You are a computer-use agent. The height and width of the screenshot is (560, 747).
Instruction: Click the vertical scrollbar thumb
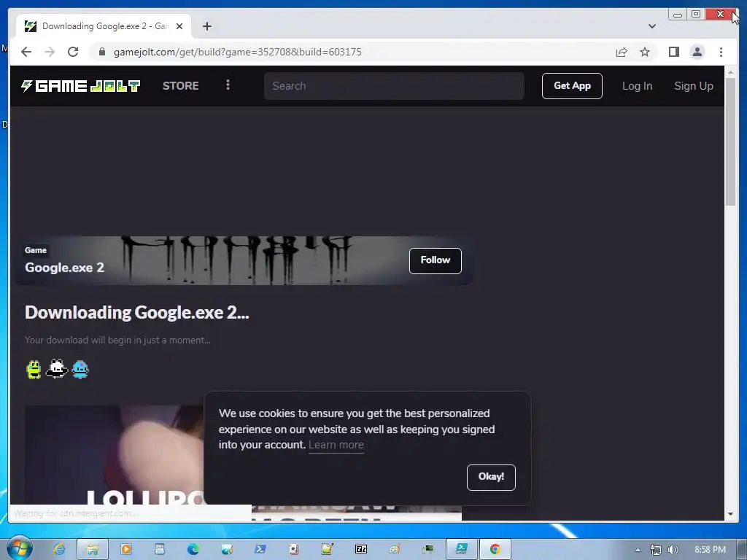(x=729, y=142)
